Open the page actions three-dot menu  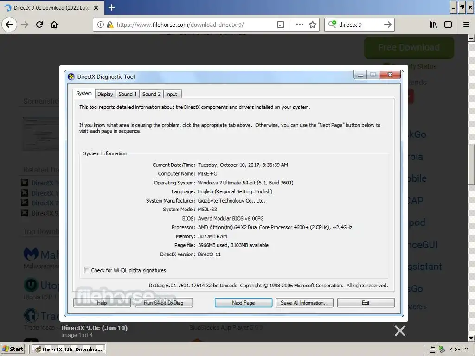coord(299,25)
